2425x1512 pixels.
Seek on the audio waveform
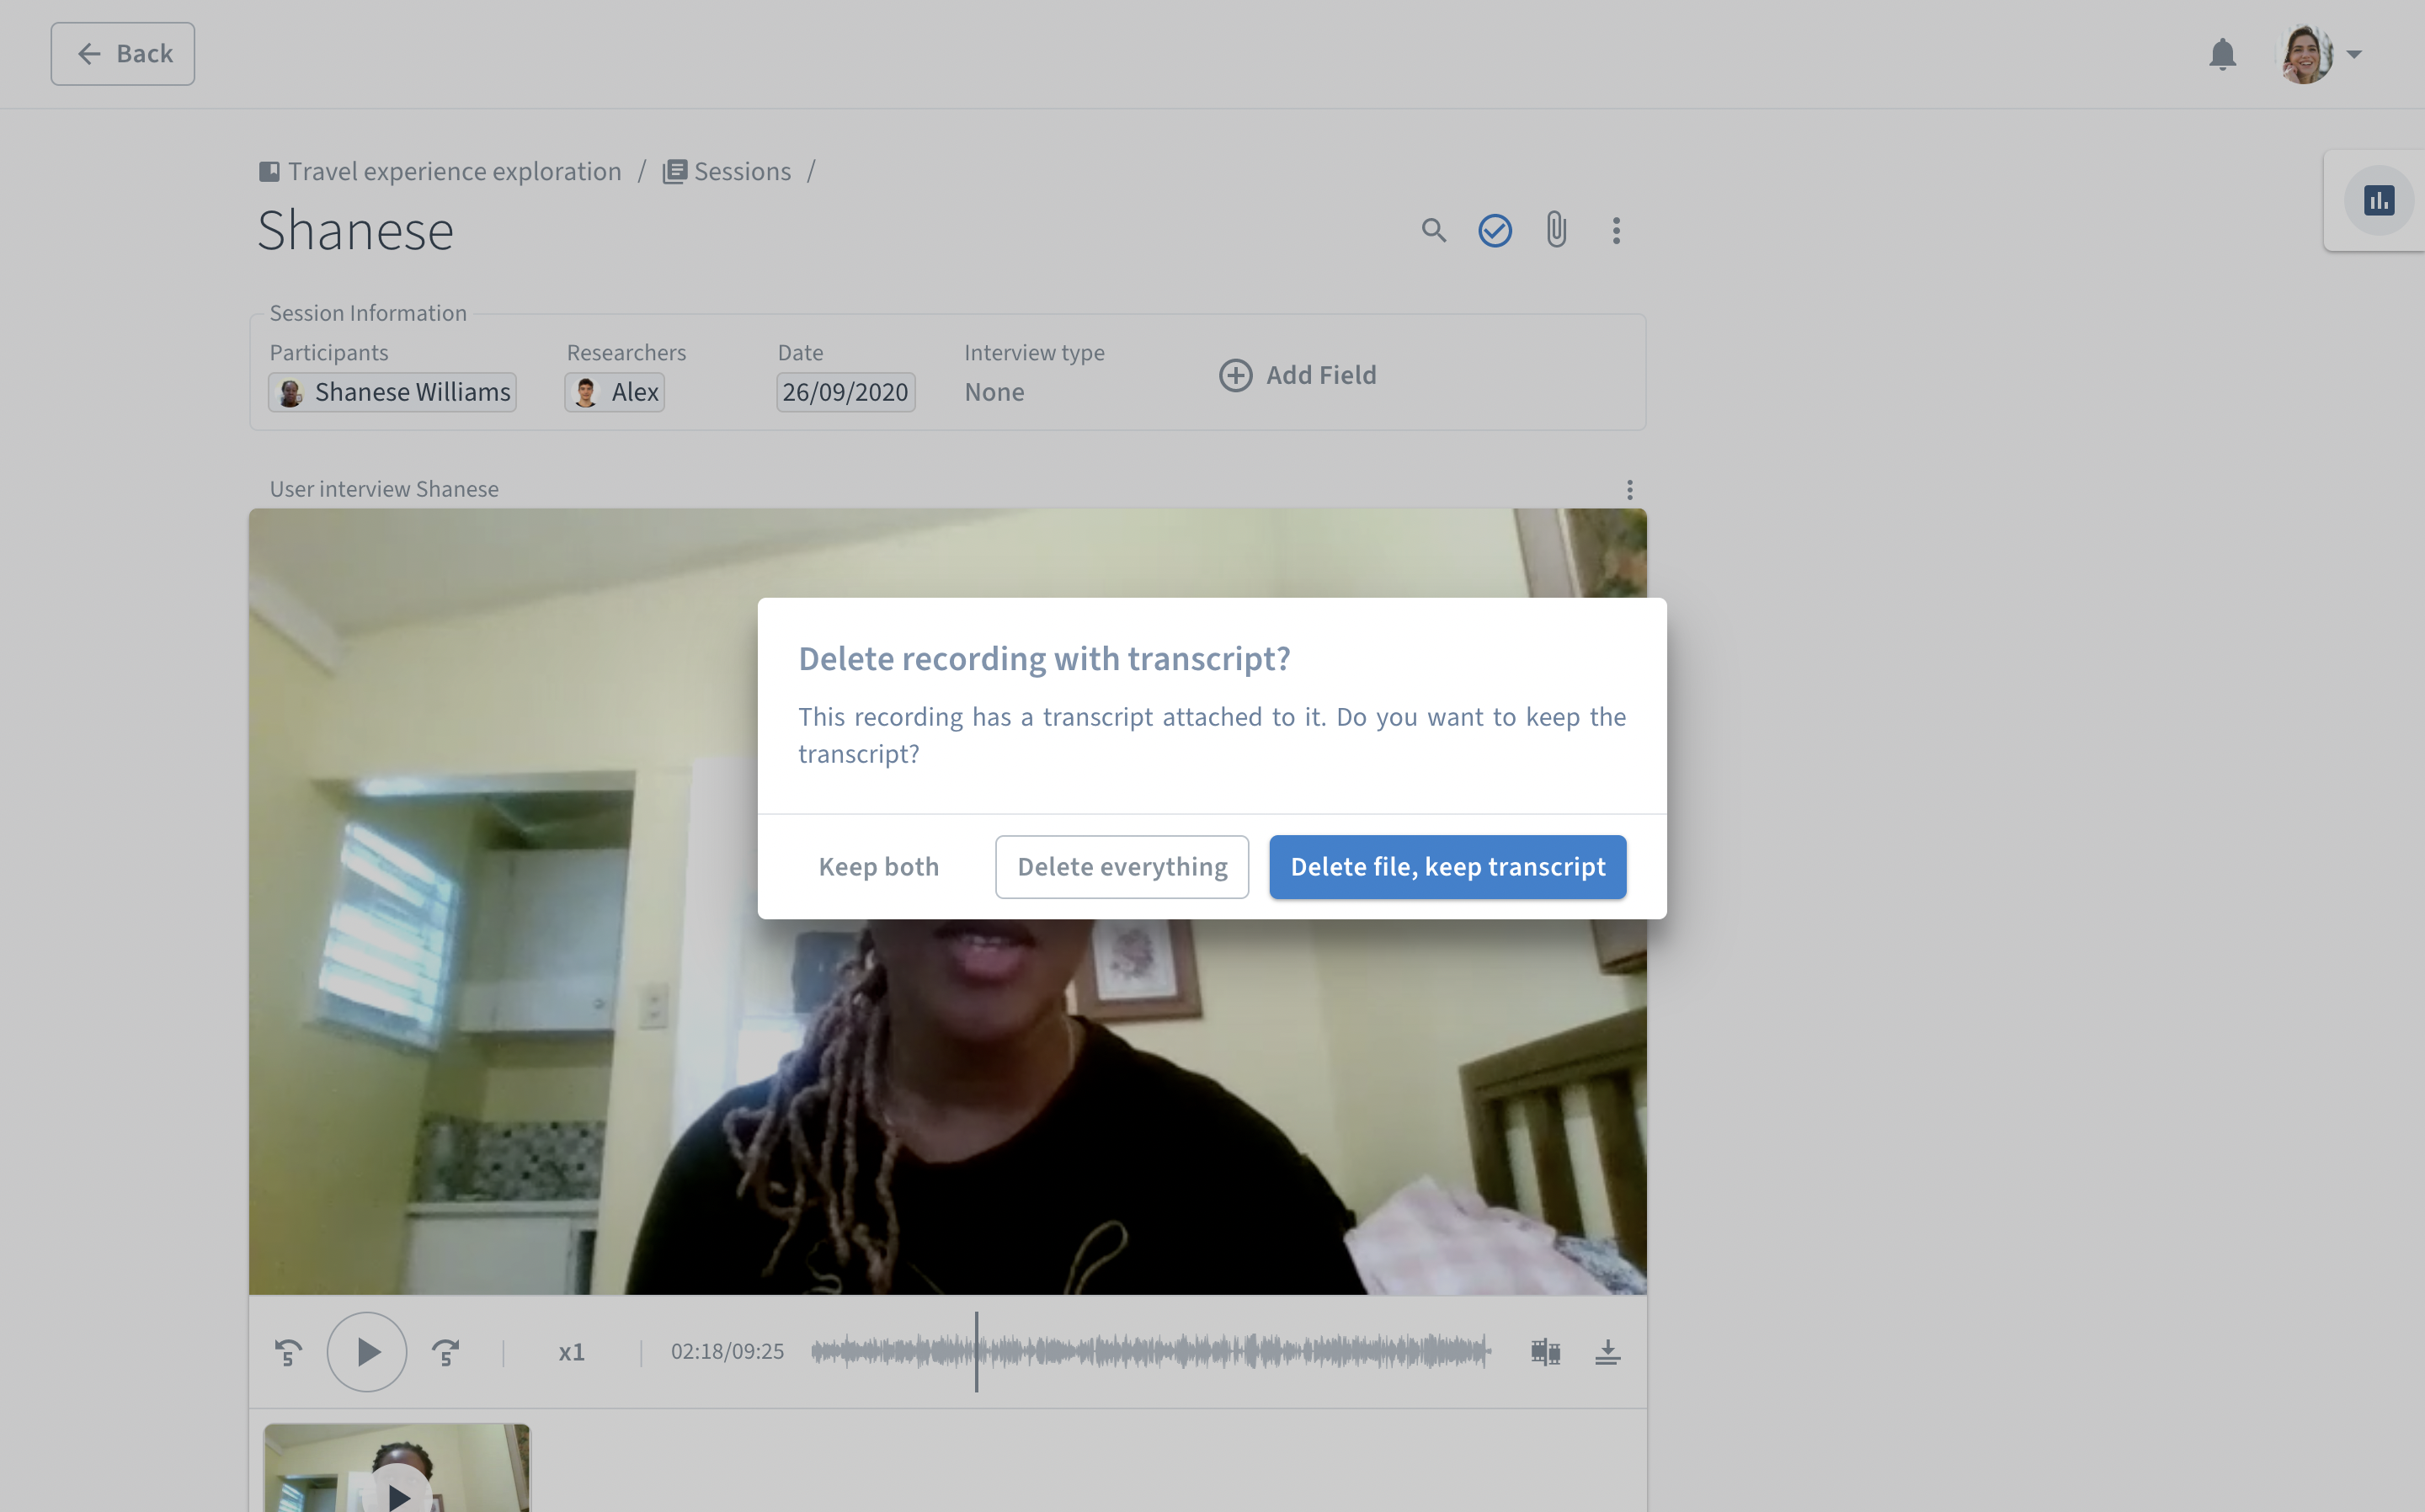[x=1150, y=1352]
